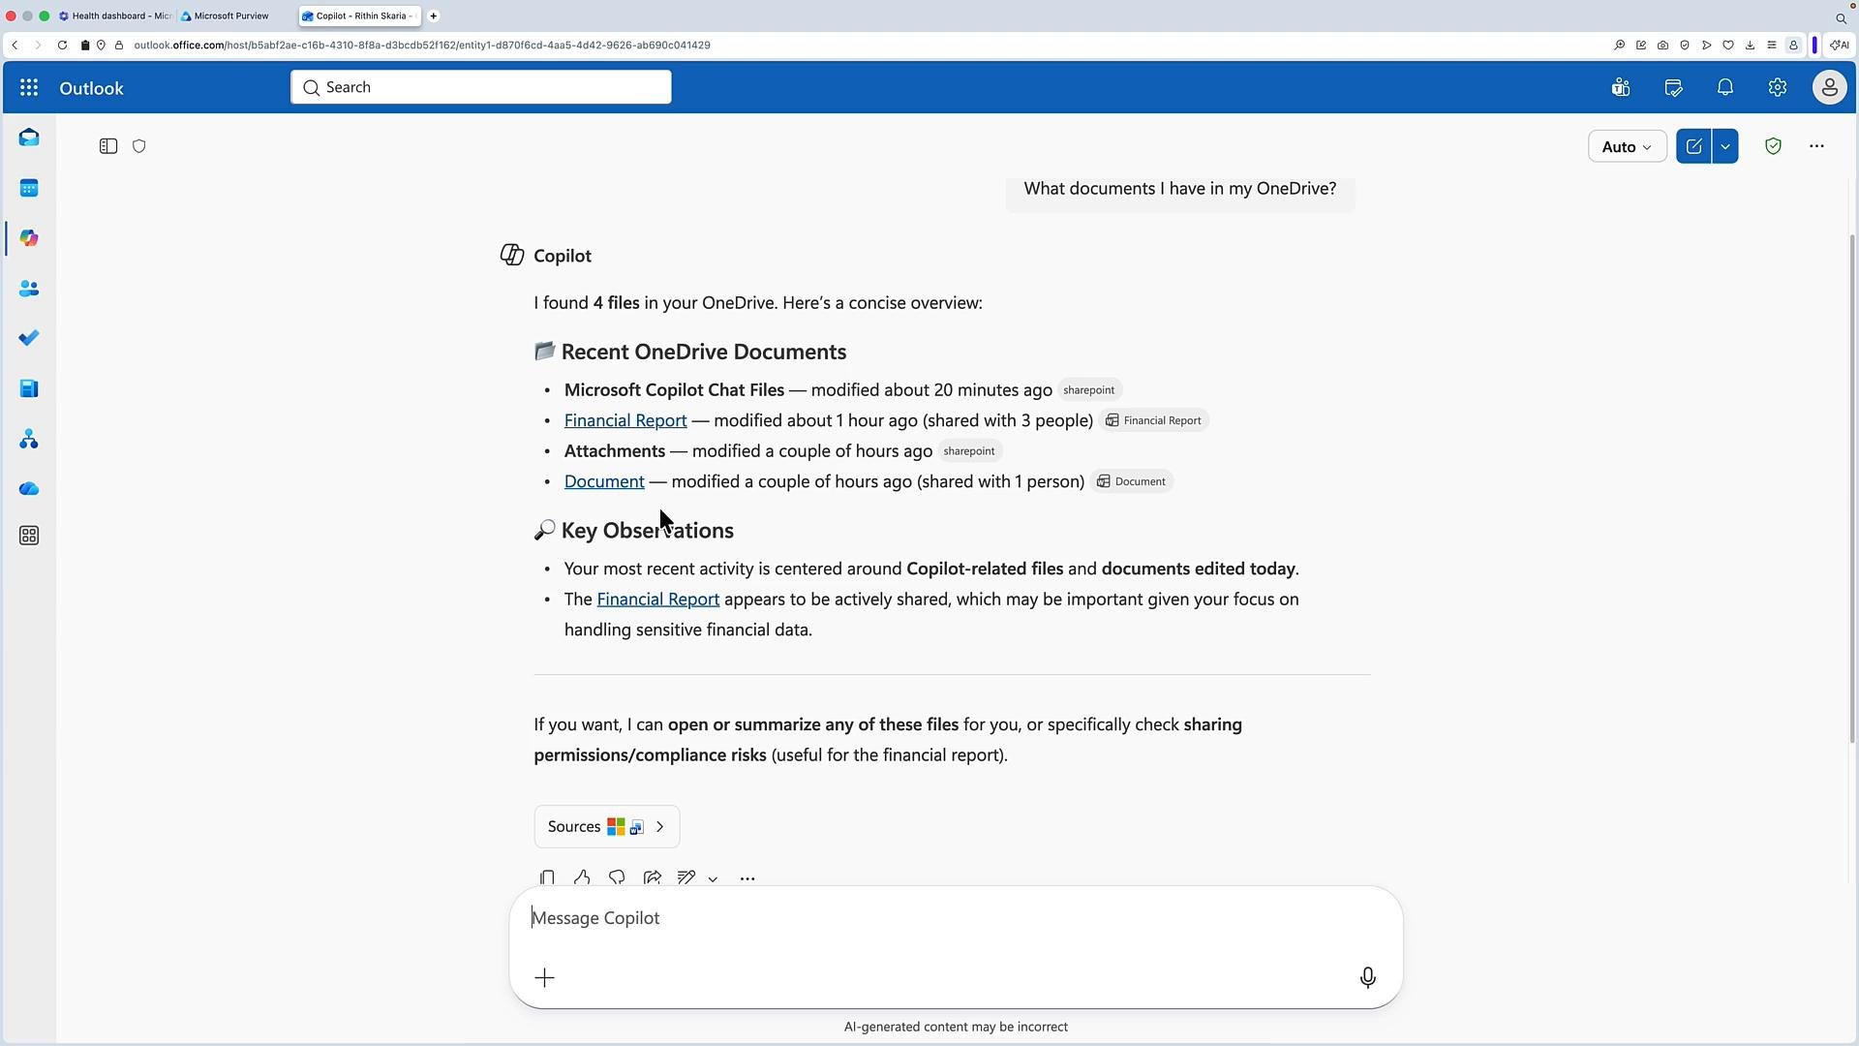Click the small shield icon near sidebar toggle
The width and height of the screenshot is (1859, 1046).
(139, 146)
